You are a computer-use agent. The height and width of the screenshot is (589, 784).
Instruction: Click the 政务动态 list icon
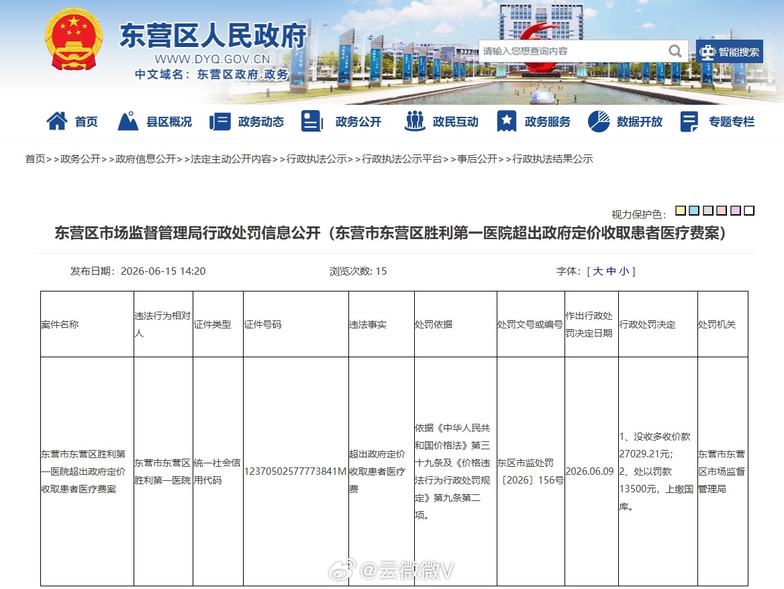219,121
